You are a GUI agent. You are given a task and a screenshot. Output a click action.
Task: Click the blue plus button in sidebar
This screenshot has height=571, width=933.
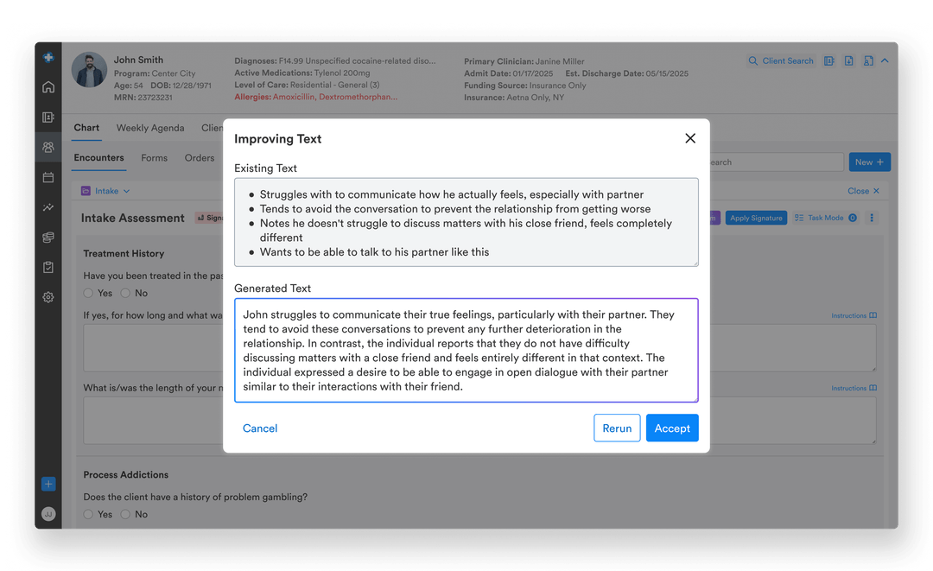[48, 484]
